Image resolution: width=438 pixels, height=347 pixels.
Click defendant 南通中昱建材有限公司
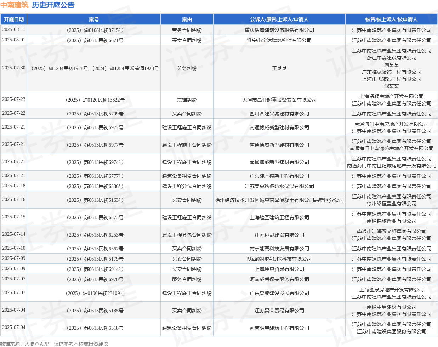click(x=392, y=307)
